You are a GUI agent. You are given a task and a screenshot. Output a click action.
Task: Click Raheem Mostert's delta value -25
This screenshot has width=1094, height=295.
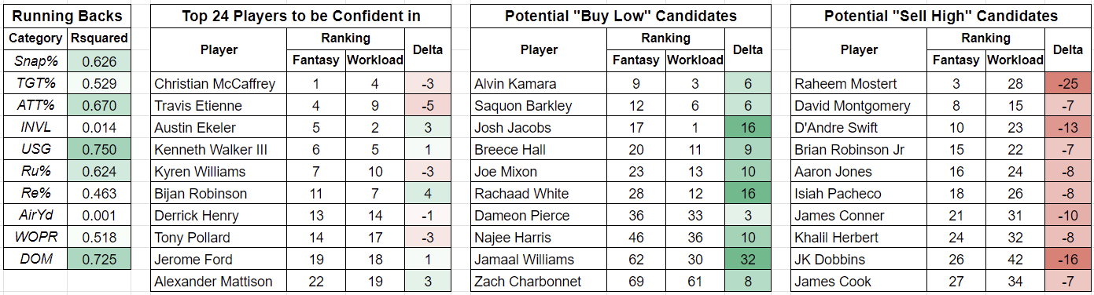tap(1068, 84)
